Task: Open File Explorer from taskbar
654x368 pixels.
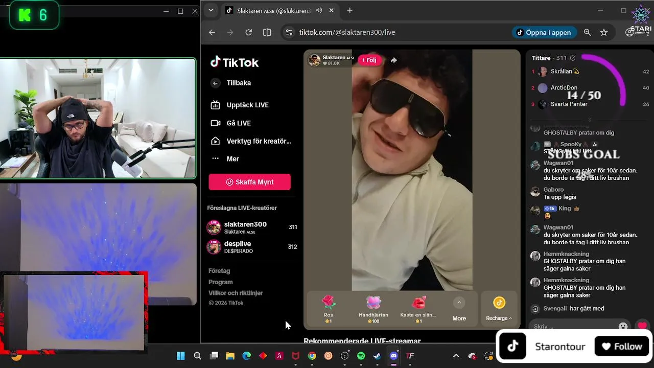Action: coord(230,356)
